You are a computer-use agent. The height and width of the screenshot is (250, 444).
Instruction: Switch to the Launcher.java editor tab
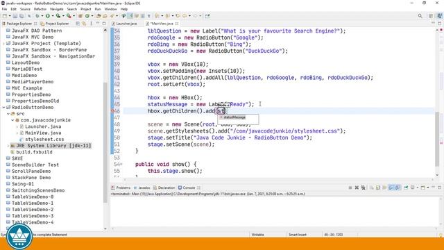pos(125,24)
